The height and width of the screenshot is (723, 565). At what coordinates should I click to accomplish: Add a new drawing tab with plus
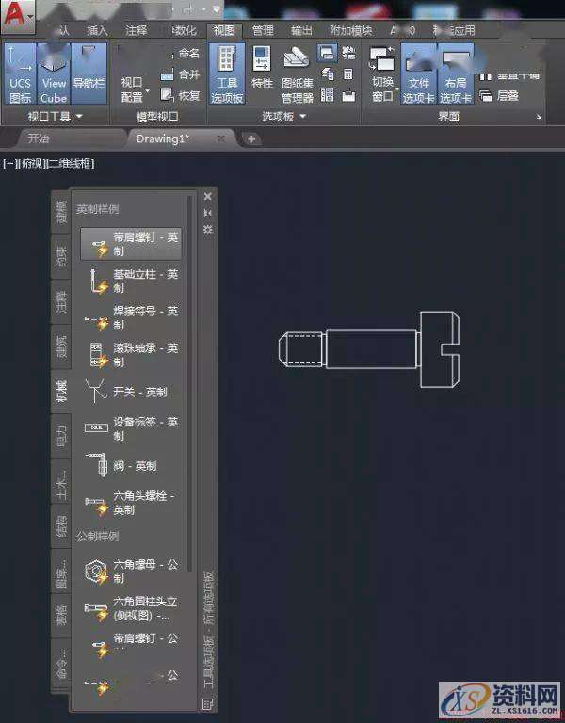tap(251, 138)
